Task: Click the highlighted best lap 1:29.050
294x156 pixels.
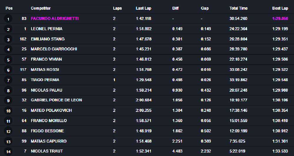Action: point(280,18)
